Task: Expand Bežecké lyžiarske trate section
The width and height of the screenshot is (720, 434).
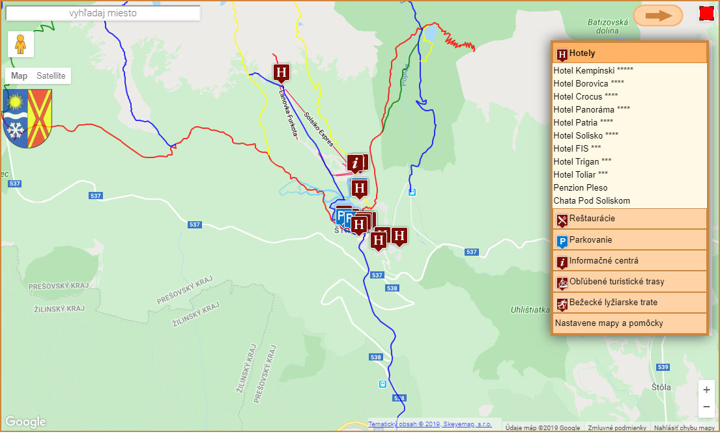Action: (629, 303)
